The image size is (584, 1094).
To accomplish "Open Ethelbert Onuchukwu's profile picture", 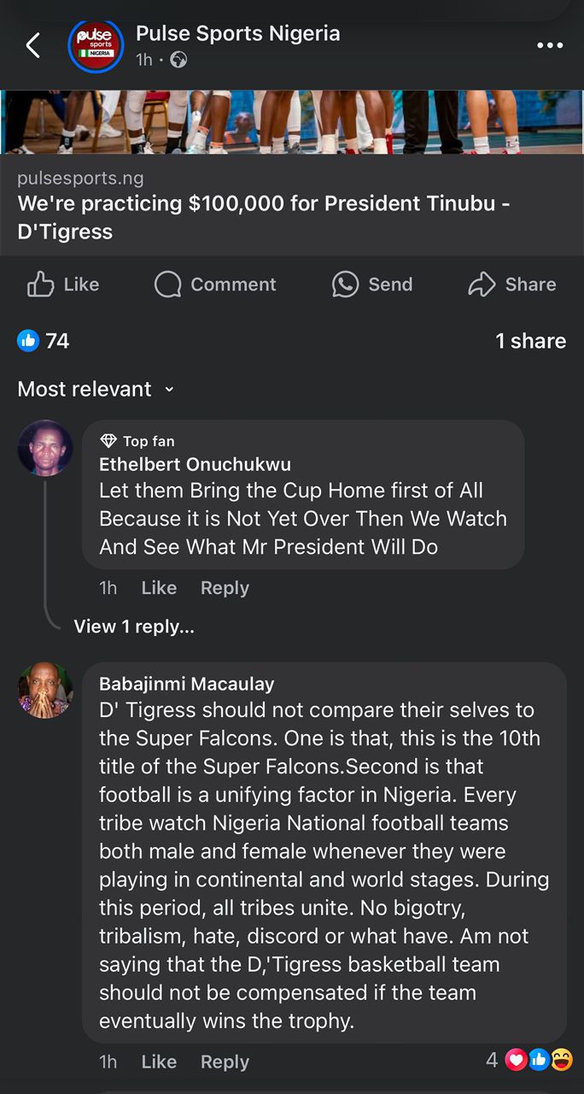I will (x=45, y=448).
